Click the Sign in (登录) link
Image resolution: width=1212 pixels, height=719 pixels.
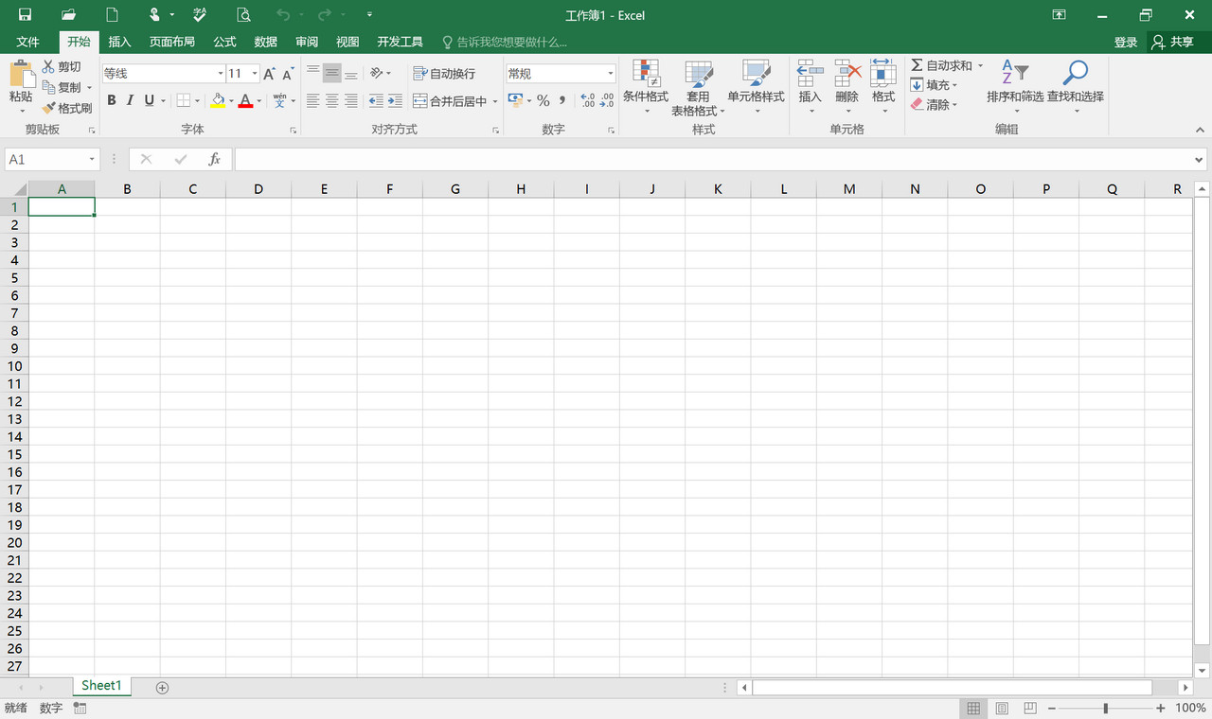tap(1126, 42)
